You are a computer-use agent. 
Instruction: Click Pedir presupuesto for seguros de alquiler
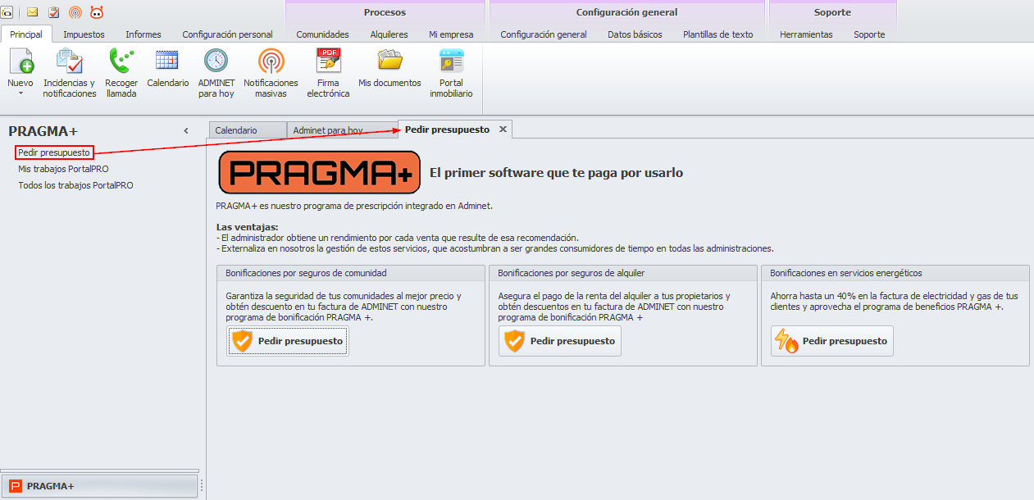pos(559,341)
